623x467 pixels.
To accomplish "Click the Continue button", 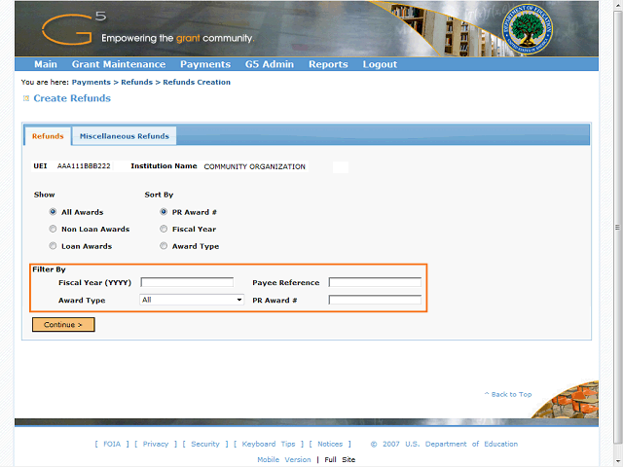I will pos(63,324).
